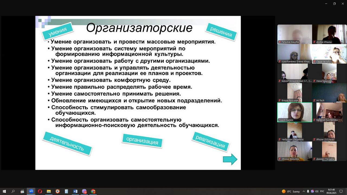Open Viber with unread badge in taskbar

[x=84, y=191]
